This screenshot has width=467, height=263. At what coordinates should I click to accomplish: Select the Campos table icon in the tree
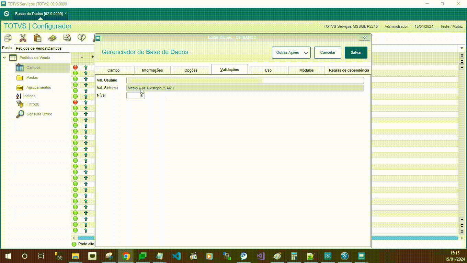[20, 67]
